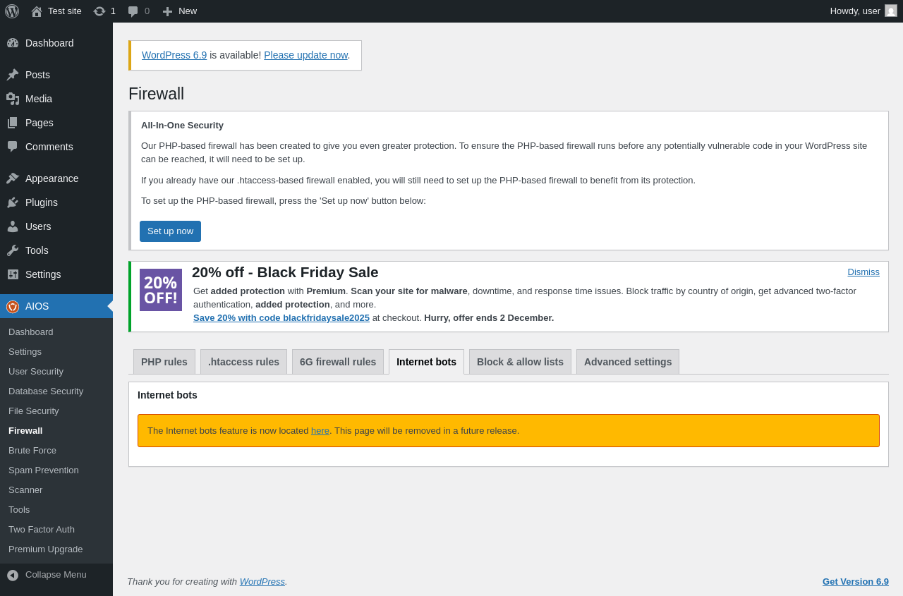The width and height of the screenshot is (903, 596).
Task: Open the 6G firewall rules tab
Action: 338,362
